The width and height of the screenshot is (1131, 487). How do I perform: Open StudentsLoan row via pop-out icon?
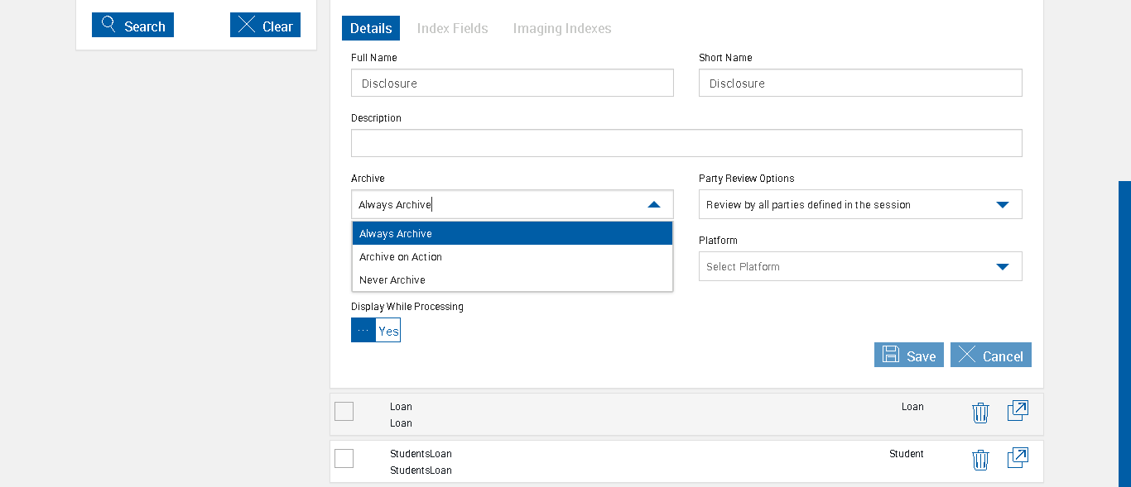click(1018, 458)
